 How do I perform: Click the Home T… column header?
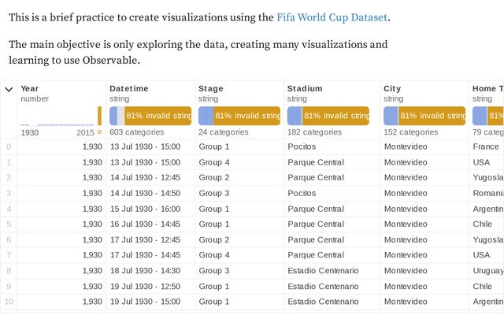487,89
